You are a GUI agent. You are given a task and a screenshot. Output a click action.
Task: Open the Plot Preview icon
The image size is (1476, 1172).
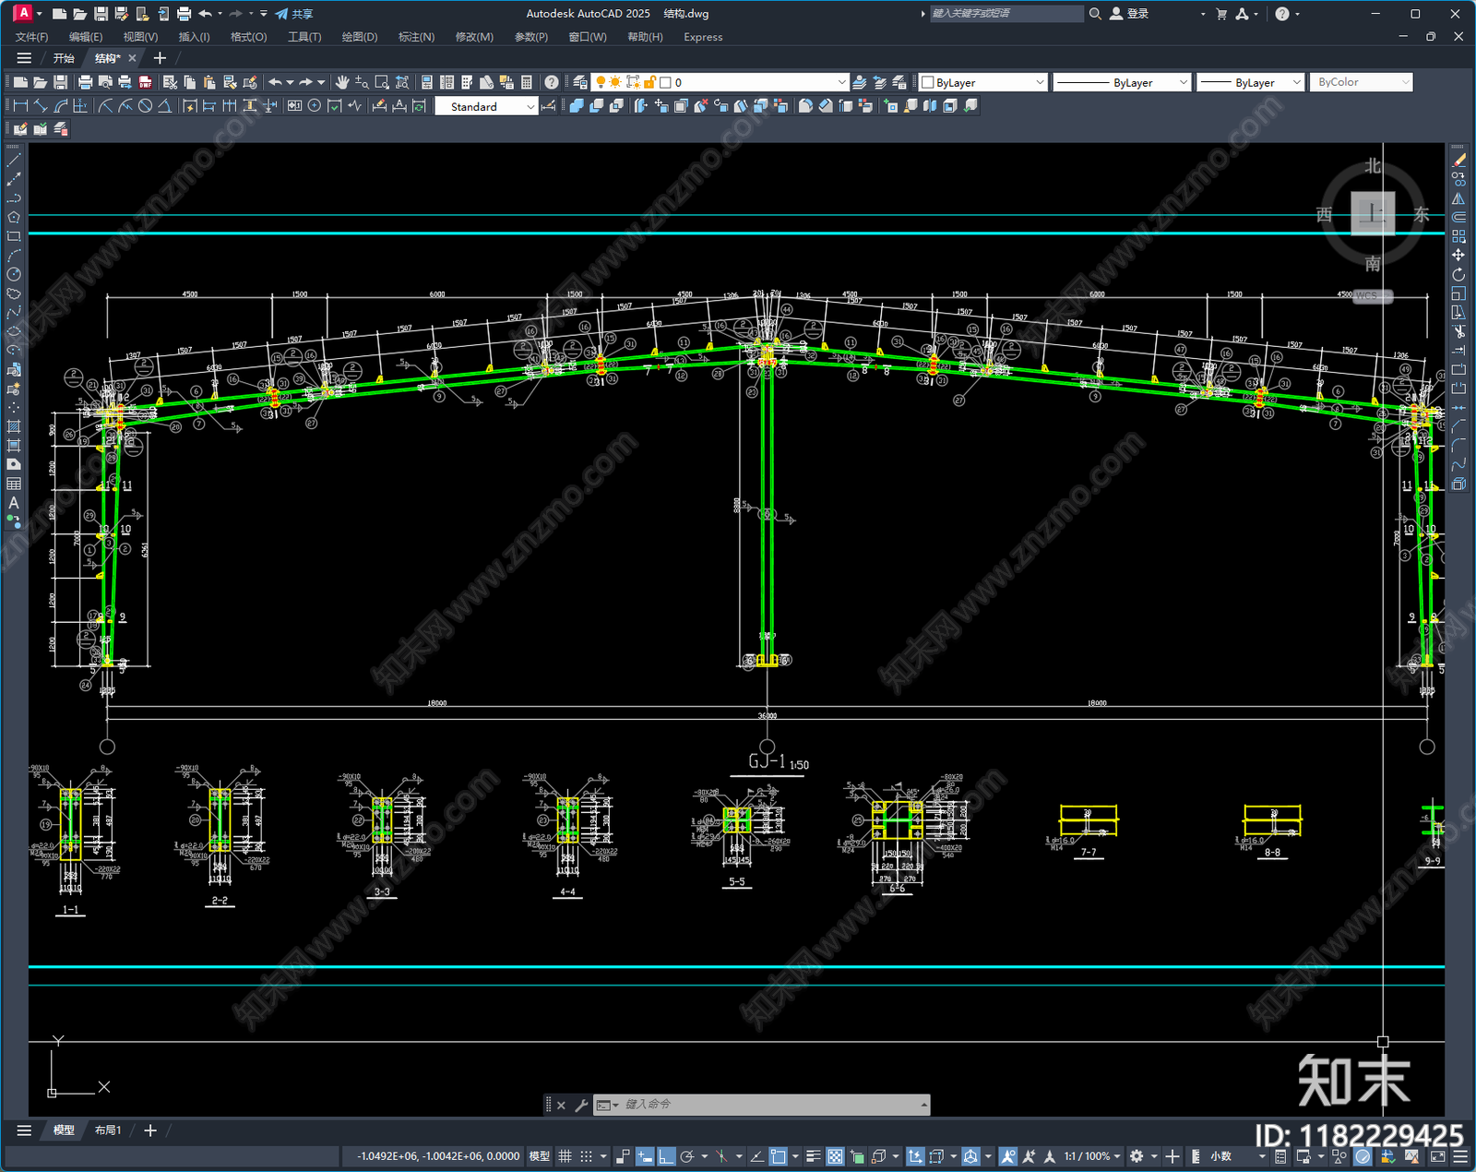(x=105, y=82)
